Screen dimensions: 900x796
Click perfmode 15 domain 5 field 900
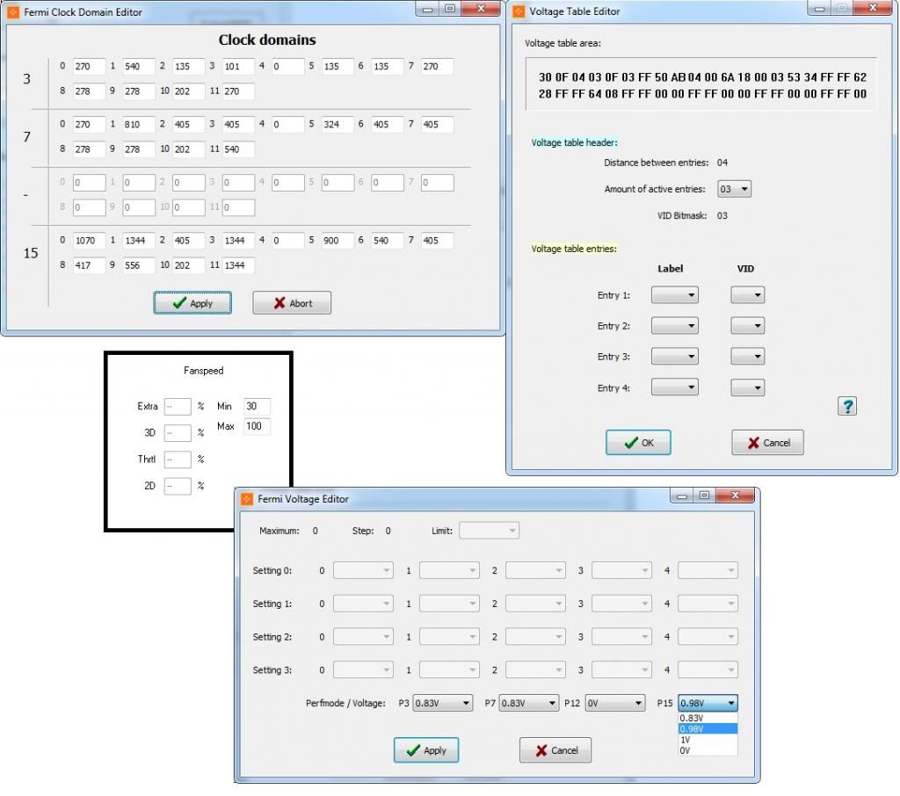tap(337, 241)
